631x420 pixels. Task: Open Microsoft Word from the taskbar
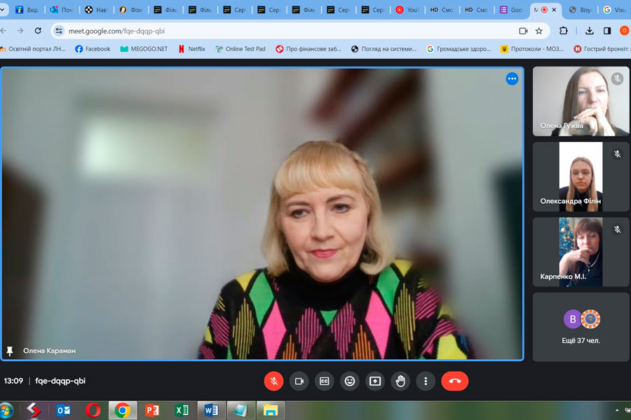210,410
